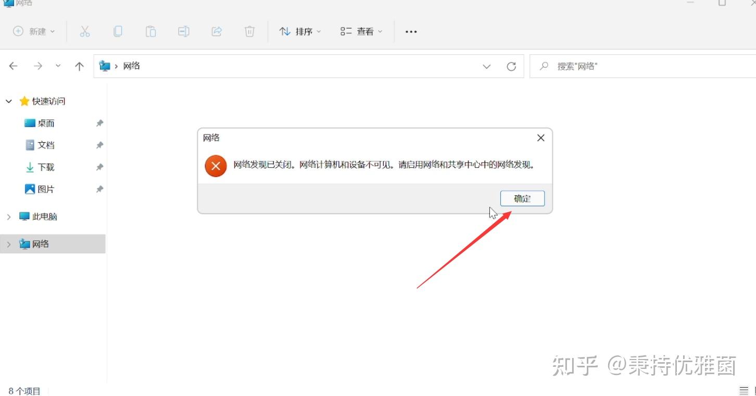Click the pin icon beside 文档
756x396 pixels.
(x=99, y=145)
